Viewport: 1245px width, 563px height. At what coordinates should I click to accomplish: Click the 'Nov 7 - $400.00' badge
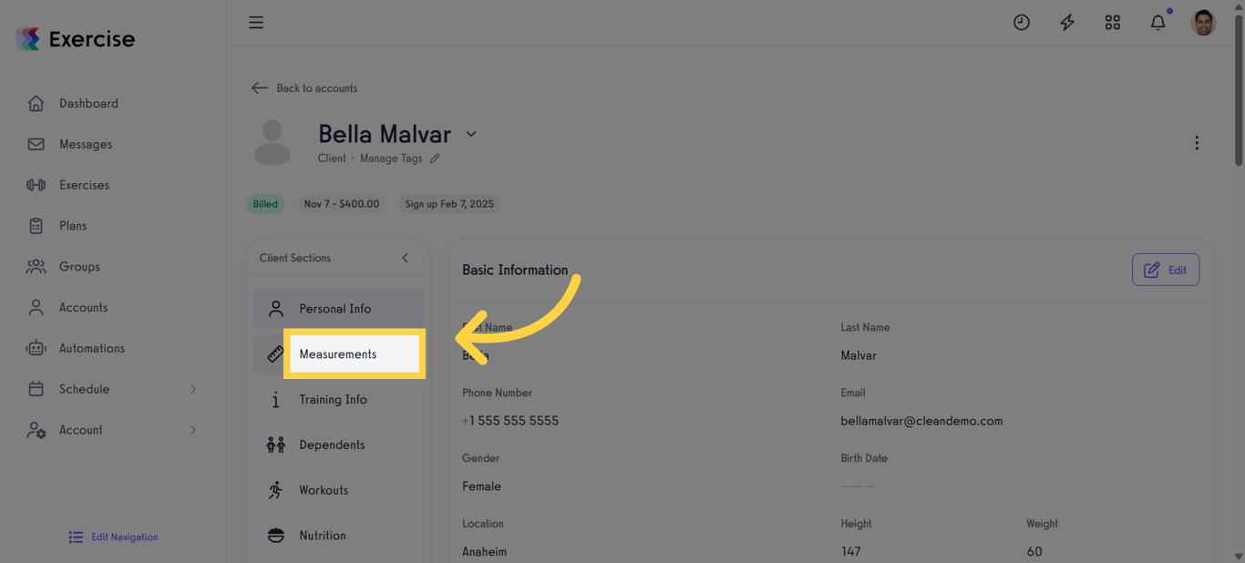click(342, 204)
